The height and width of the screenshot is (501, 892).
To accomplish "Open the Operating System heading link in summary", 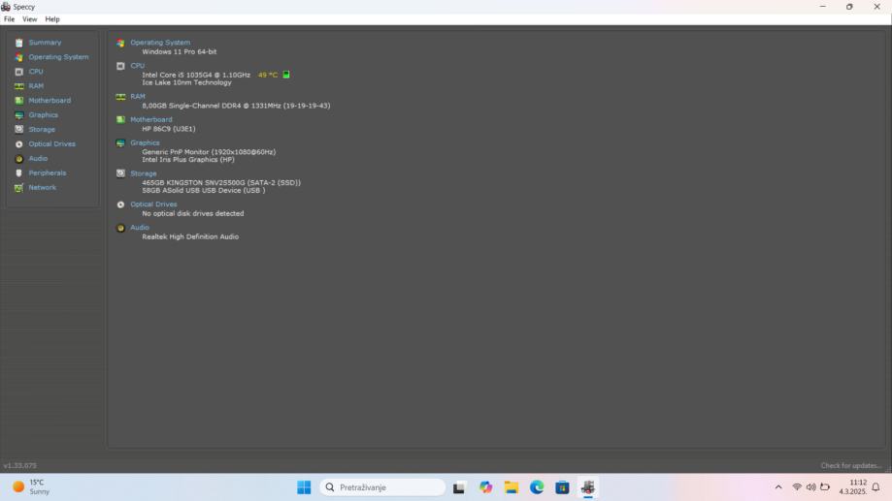I will tap(160, 43).
